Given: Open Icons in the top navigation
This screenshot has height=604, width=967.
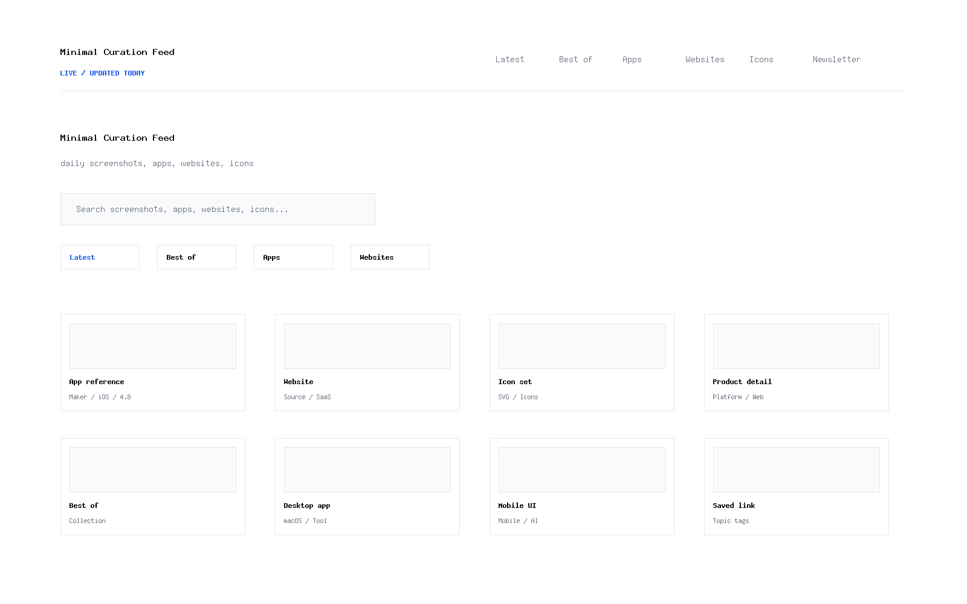Looking at the screenshot, I should [x=761, y=59].
